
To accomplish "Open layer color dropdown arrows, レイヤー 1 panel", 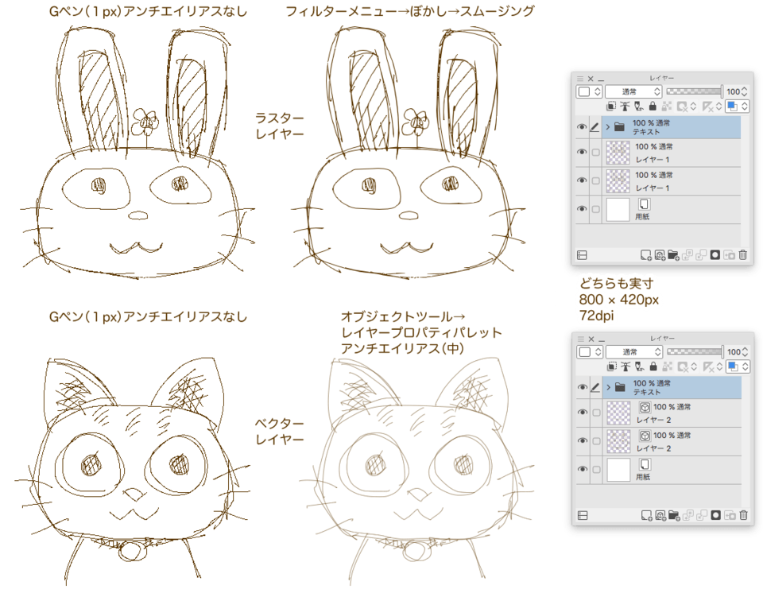I will [x=745, y=106].
